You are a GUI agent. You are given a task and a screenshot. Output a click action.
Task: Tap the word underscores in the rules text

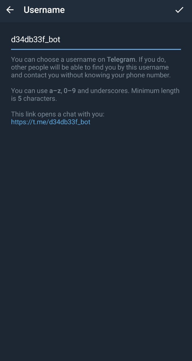111,91
